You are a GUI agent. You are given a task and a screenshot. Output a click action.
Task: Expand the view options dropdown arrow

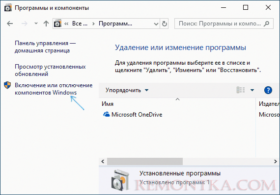pyautogui.click(x=252, y=90)
